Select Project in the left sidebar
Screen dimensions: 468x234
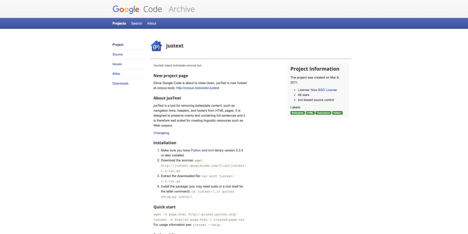118,45
